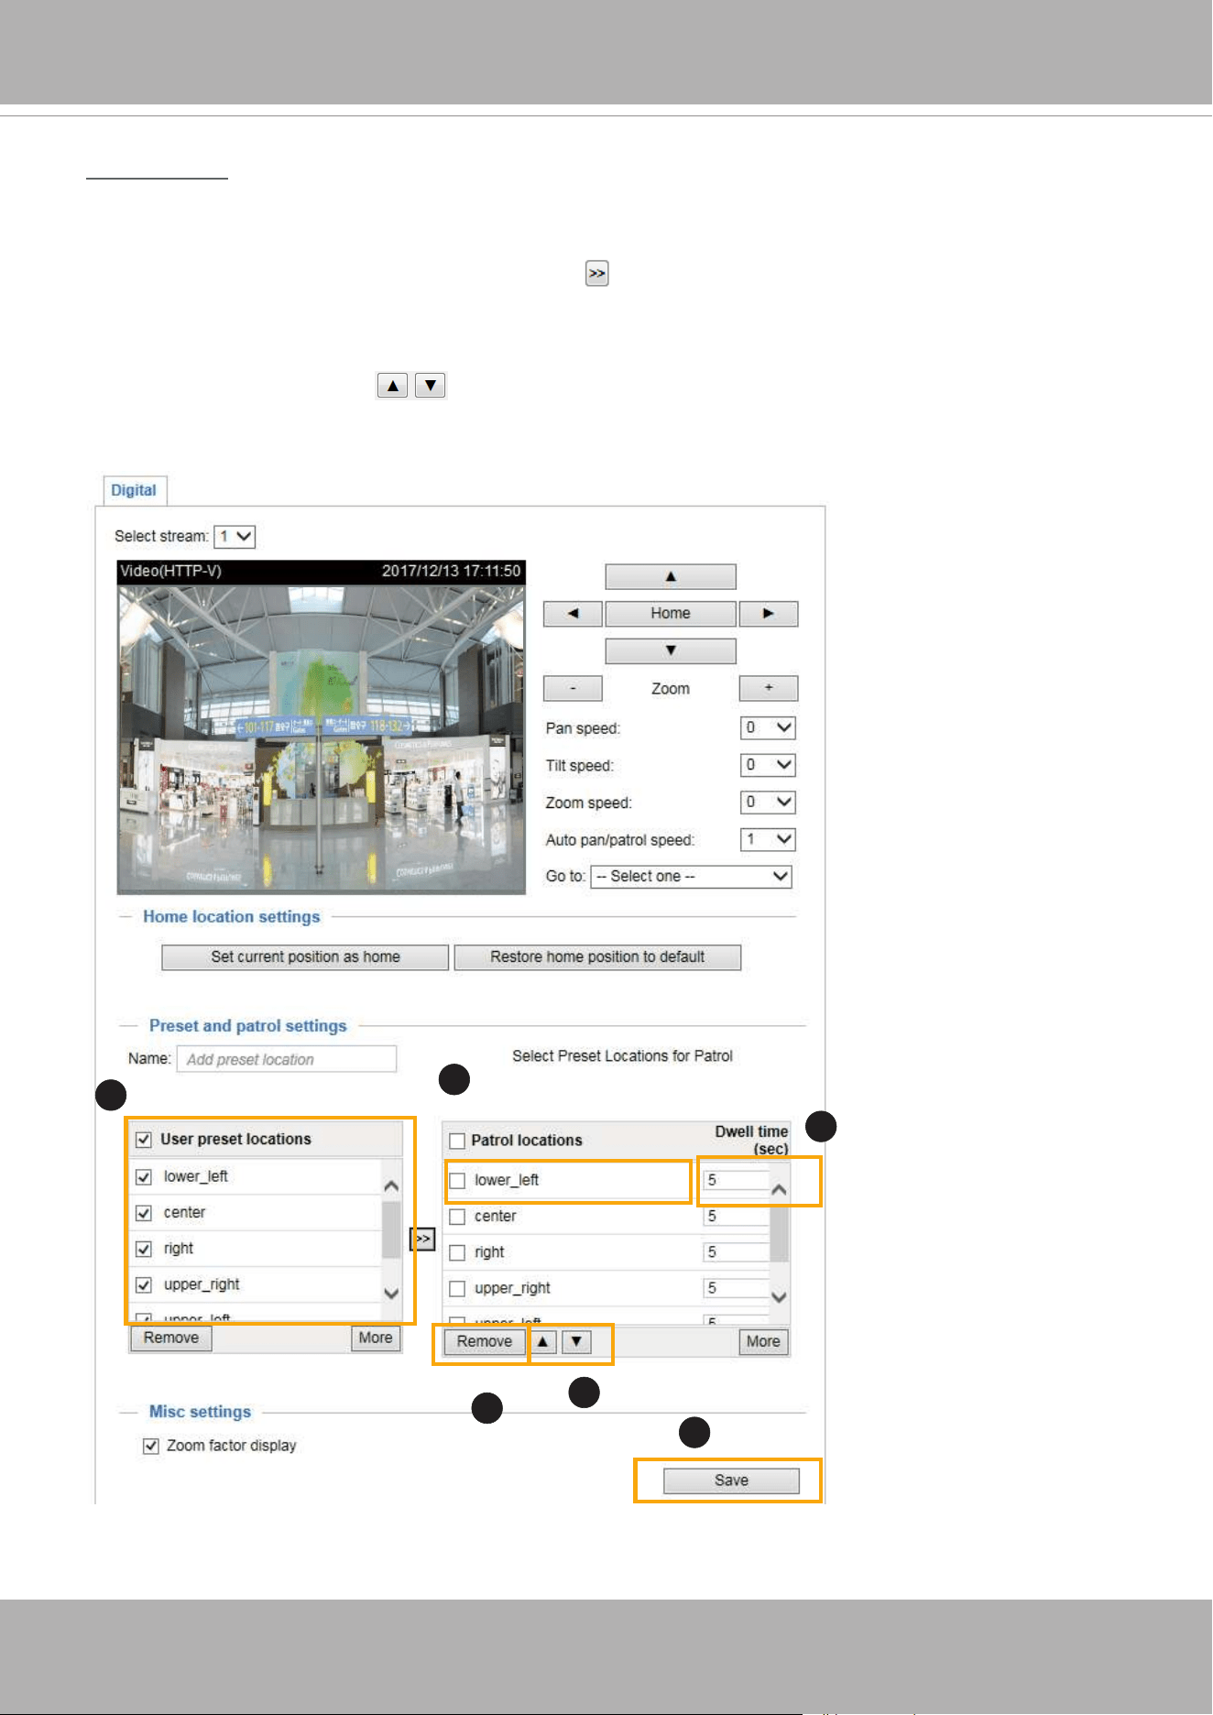Move patrol location up with arrow button

[543, 1342]
